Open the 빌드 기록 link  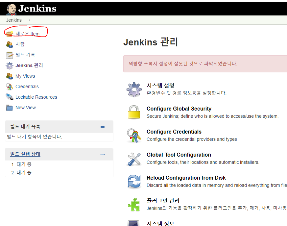[x=25, y=55]
